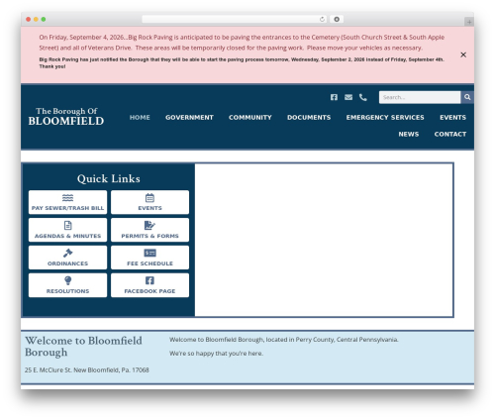Open the Government menu
The height and width of the screenshot is (419, 495).
189,118
